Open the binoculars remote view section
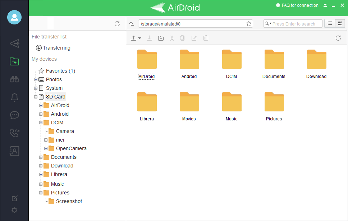This screenshot has height=221, width=348. coord(14,79)
